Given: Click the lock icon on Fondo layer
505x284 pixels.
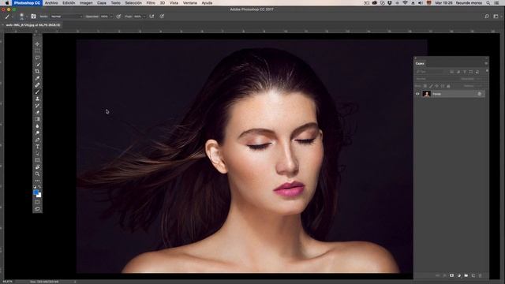Looking at the screenshot, I should pyautogui.click(x=479, y=94).
